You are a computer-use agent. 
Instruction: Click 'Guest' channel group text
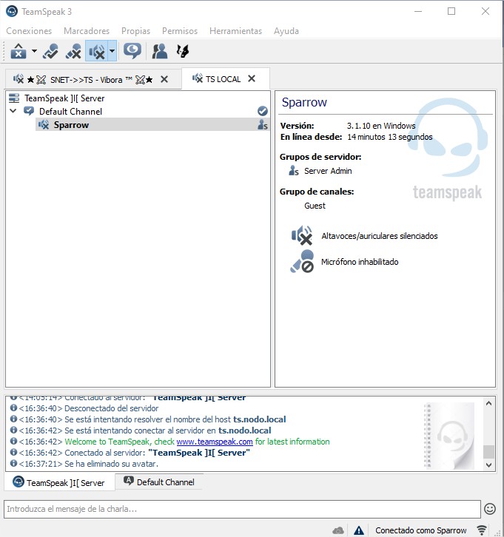coord(315,206)
